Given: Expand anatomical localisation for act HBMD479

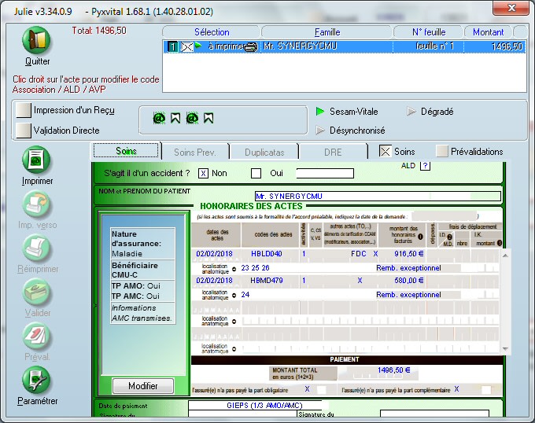Looking at the screenshot, I should coord(234,294).
